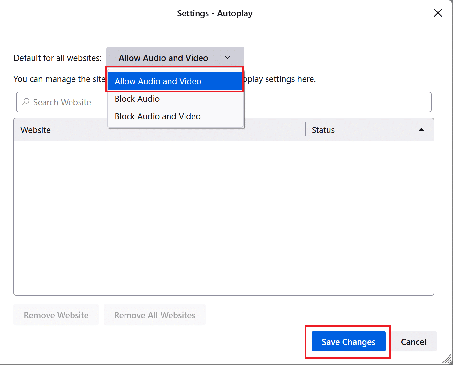Viewport: 453px width, 365px height.
Task: Click the dropdown chevron on default websites selector
Action: pyautogui.click(x=228, y=57)
